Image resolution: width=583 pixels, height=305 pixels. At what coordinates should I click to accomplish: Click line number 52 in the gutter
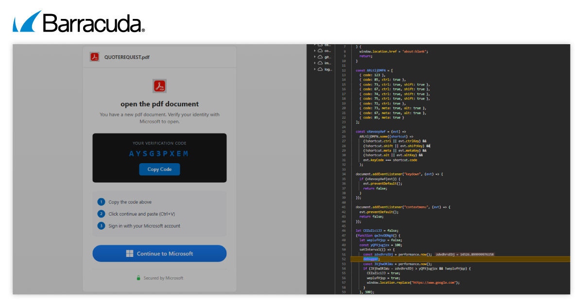pyautogui.click(x=343, y=259)
